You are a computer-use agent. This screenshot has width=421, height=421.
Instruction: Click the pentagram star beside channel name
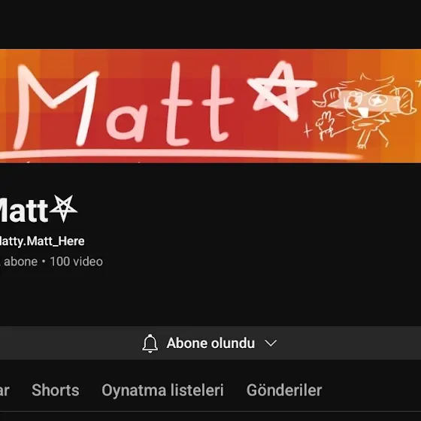64,208
